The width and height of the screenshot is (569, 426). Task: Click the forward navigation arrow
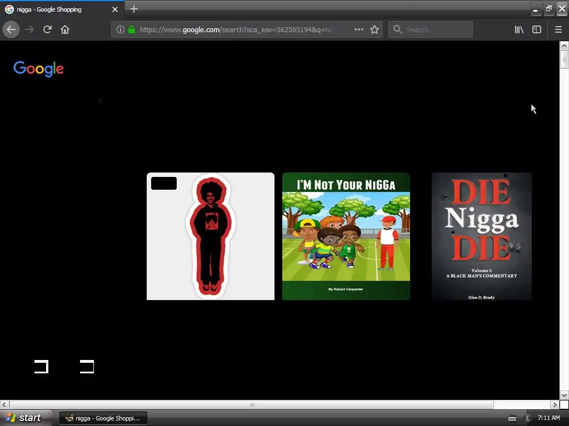coord(29,29)
